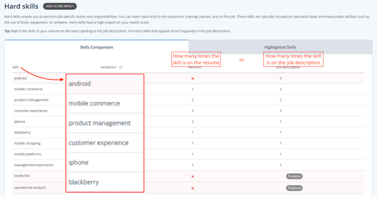
Task: Click resume count for customer experience
Action: pyautogui.click(x=193, y=111)
